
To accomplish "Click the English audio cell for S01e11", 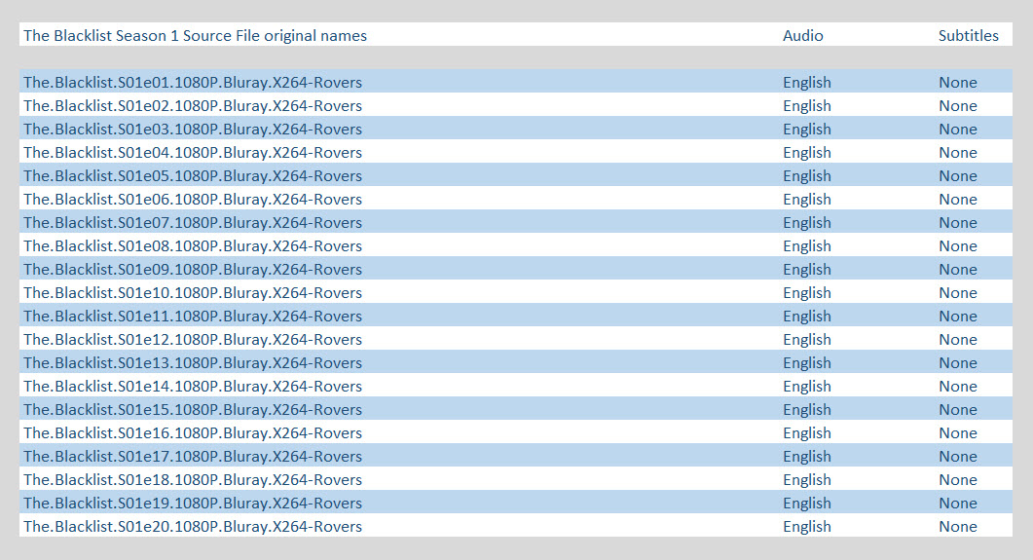I will 807,317.
